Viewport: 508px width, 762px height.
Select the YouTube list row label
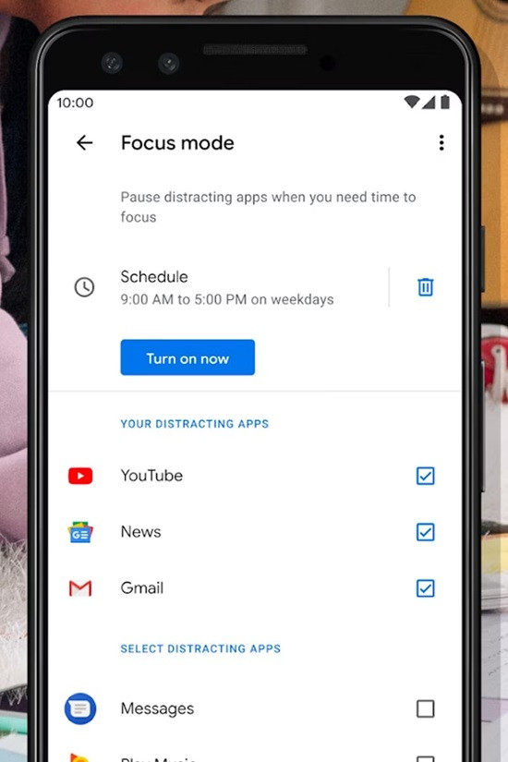click(151, 476)
